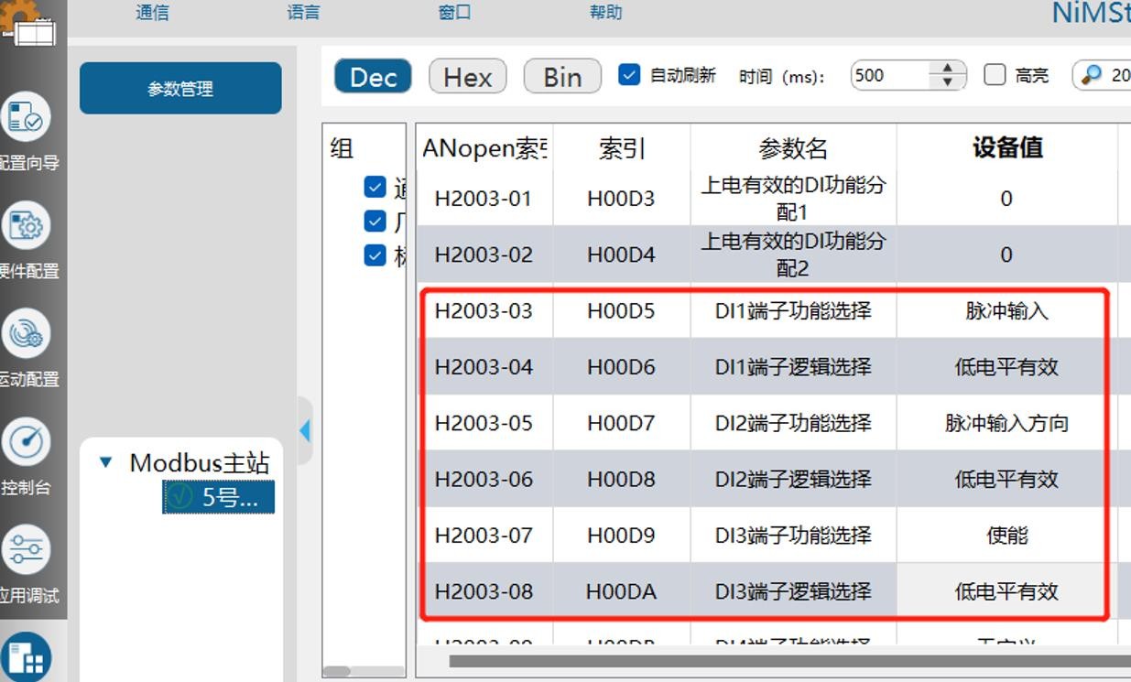The width and height of the screenshot is (1131, 682).
Task: Click the H00D5 index cell
Action: [622, 310]
